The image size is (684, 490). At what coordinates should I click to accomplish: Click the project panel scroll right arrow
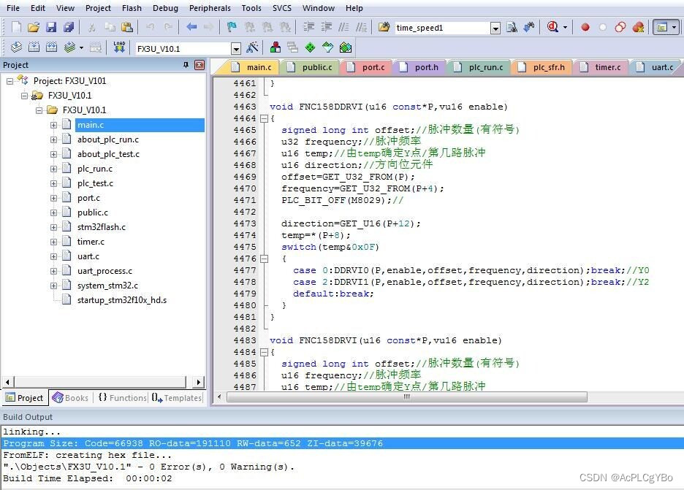tap(198, 383)
